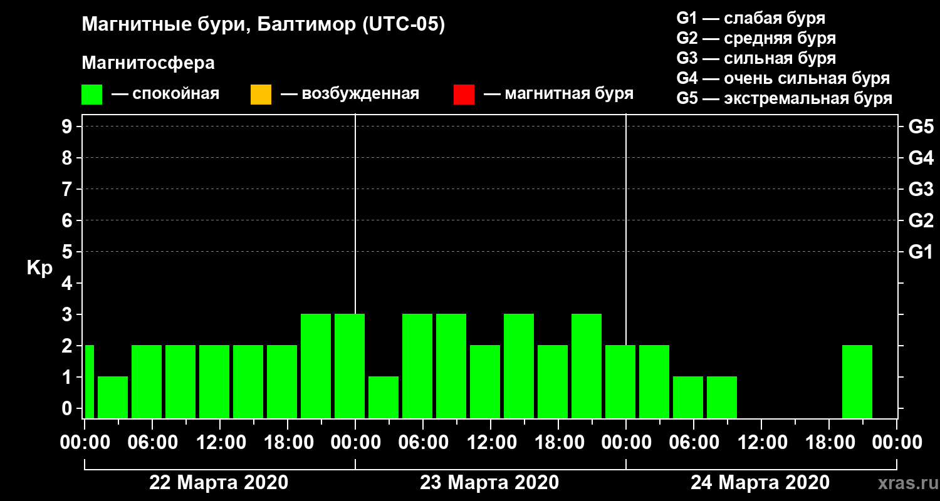
Task: Click the '— возбужденная' legend label
Action: click(x=350, y=94)
